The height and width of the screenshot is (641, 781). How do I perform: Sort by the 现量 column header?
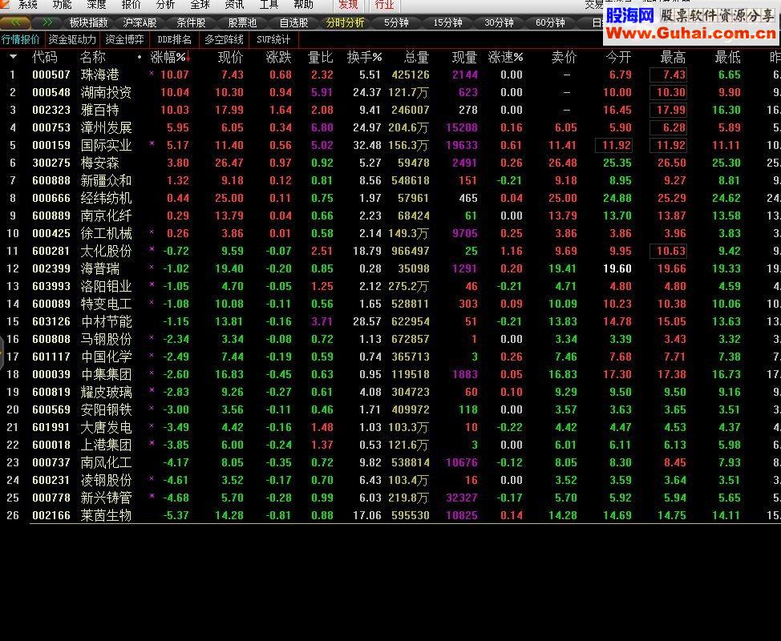(x=464, y=57)
